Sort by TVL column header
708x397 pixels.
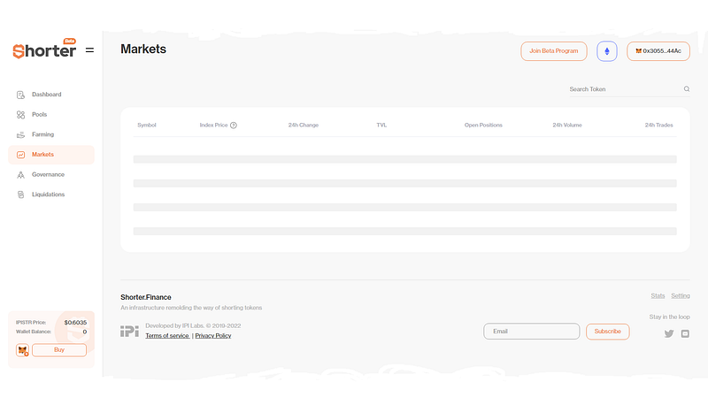point(381,125)
